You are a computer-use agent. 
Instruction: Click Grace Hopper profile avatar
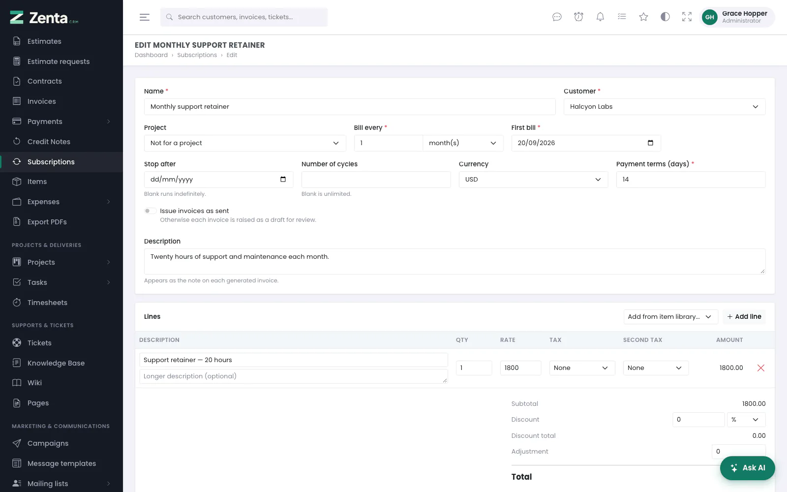709,17
